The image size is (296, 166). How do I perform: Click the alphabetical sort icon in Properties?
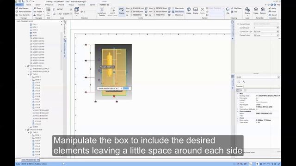tap(241, 90)
